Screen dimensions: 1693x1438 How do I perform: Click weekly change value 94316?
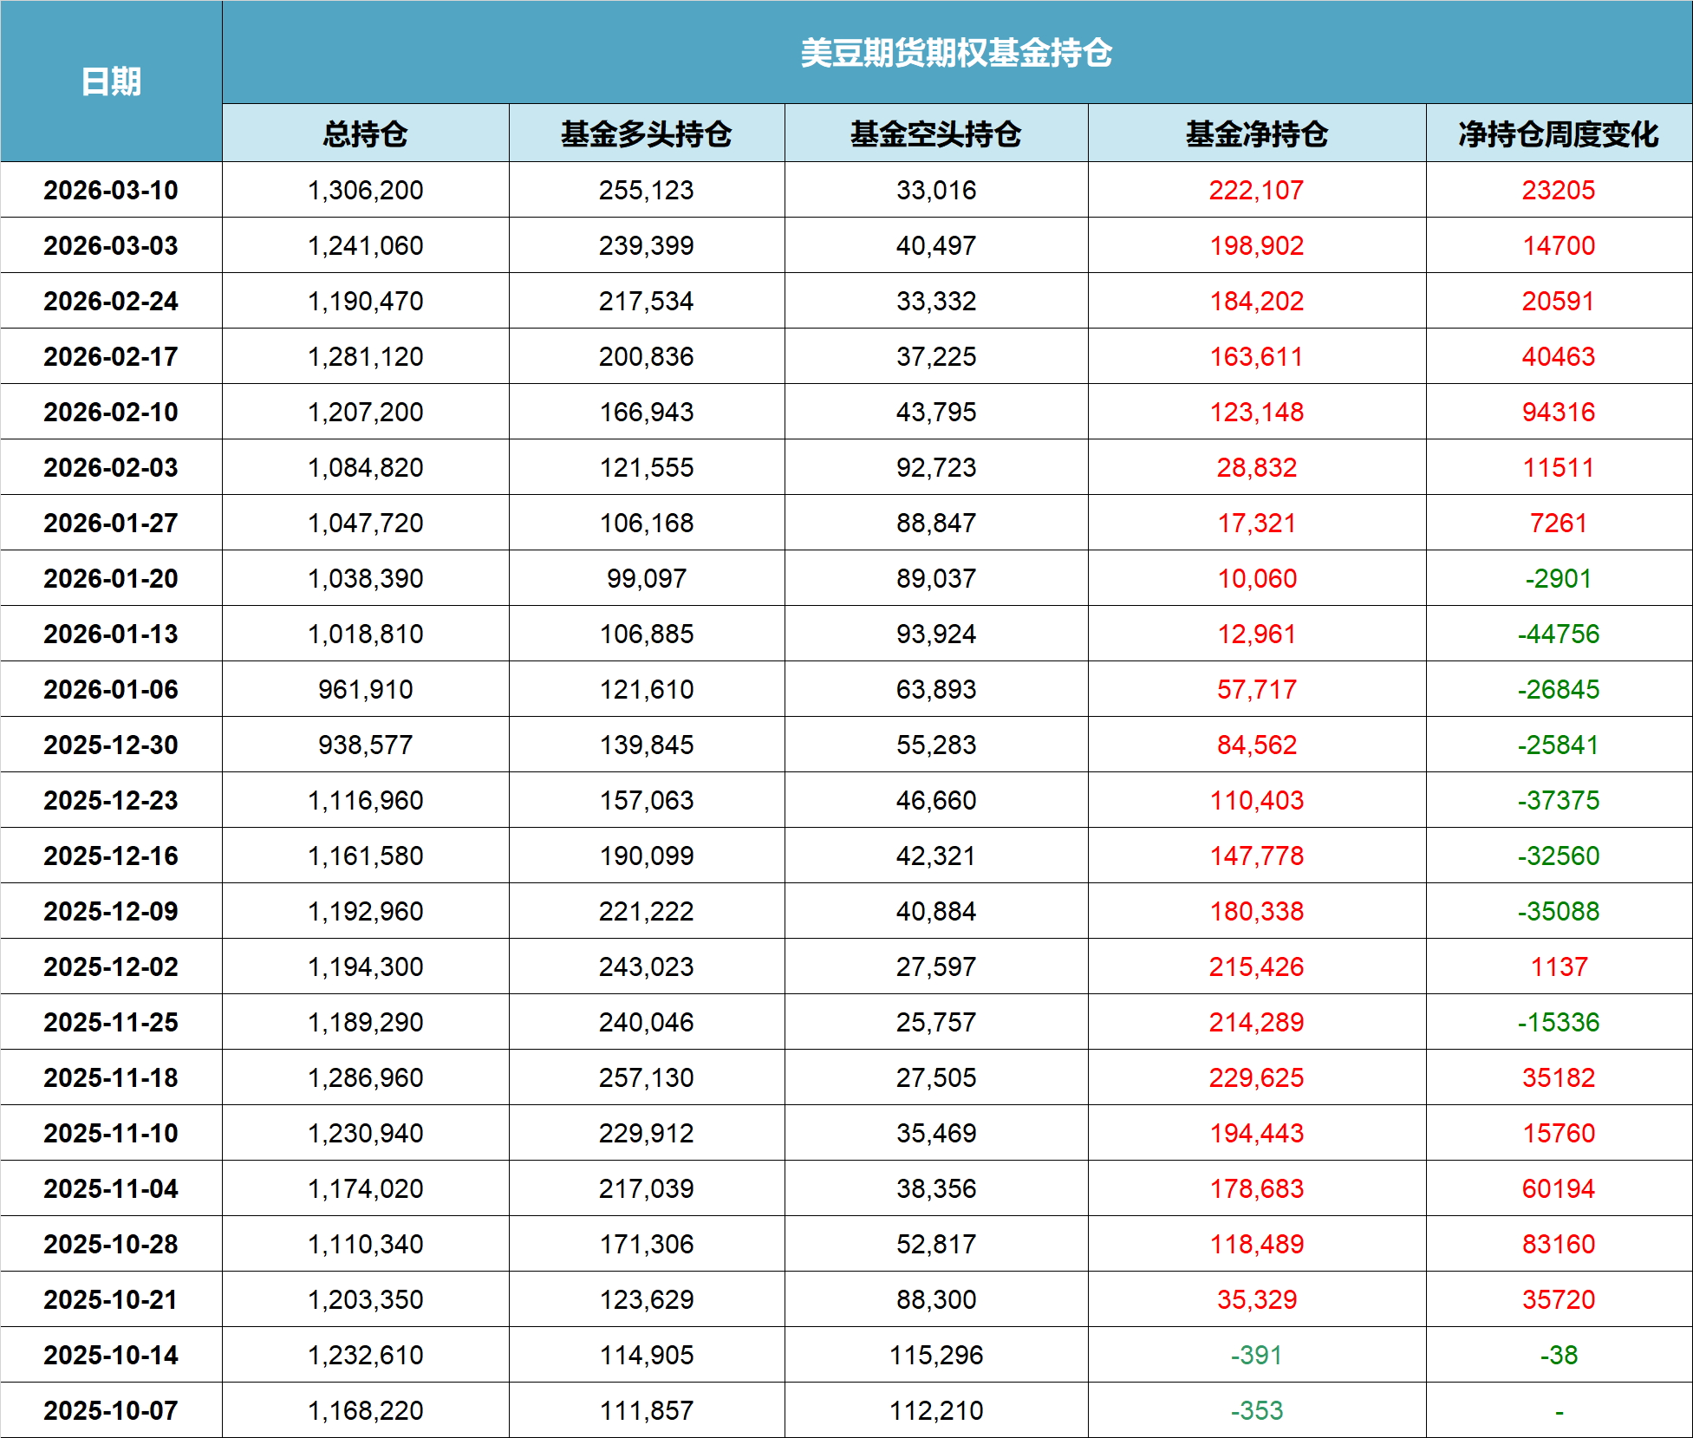[1558, 412]
